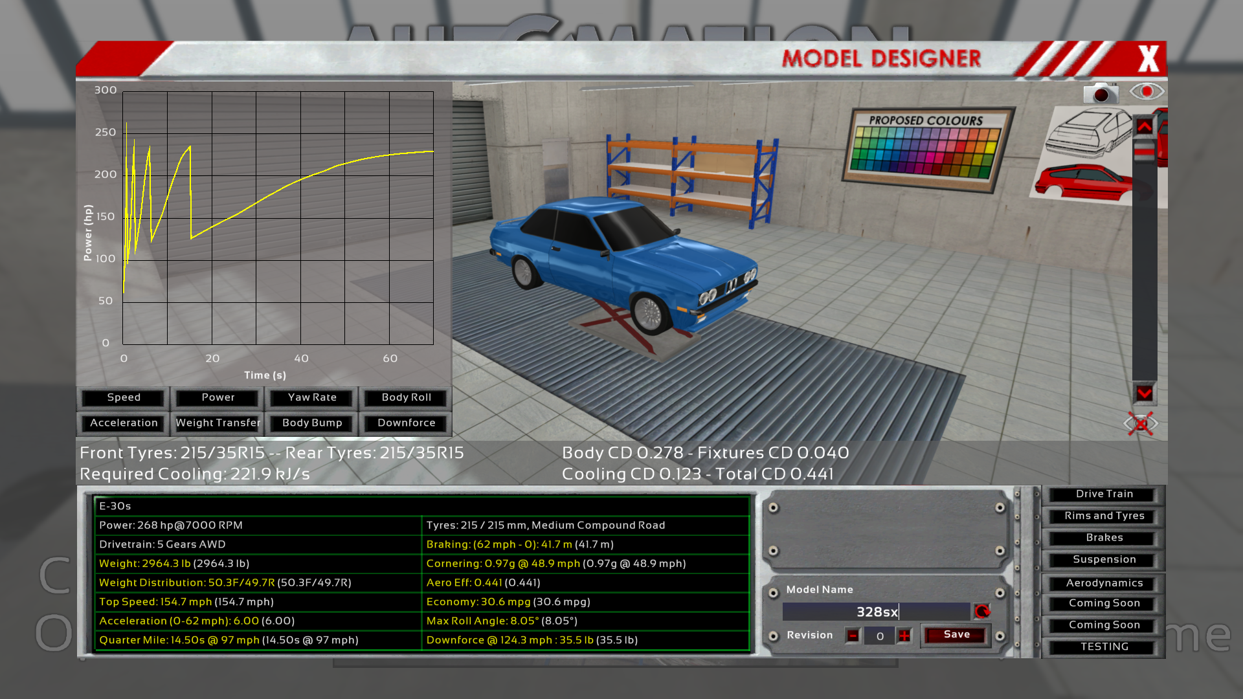The image size is (1243, 699).
Task: Click the camera screenshot icon
Action: click(1101, 93)
